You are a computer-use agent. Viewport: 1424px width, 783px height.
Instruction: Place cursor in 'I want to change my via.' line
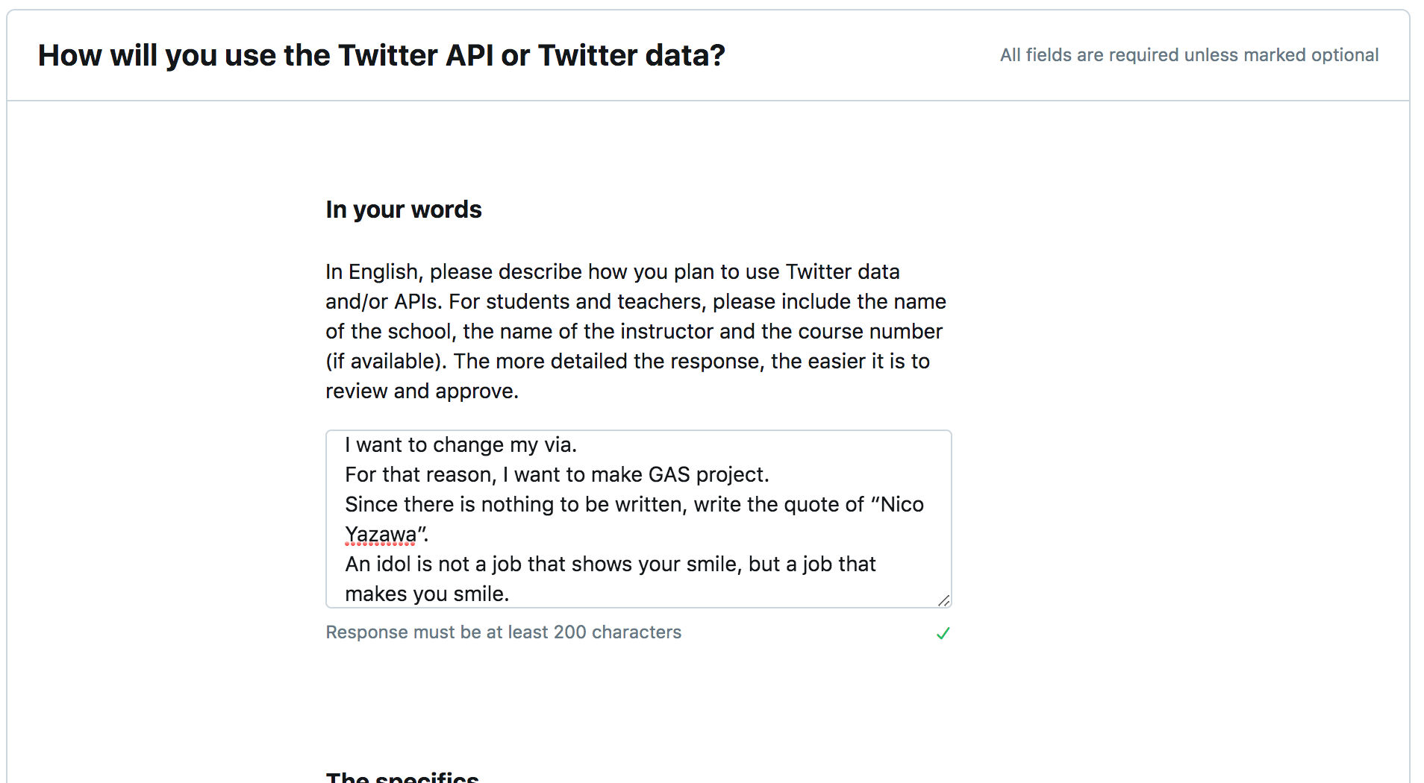(x=460, y=445)
